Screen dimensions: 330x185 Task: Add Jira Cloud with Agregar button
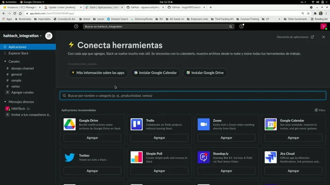point(293,171)
